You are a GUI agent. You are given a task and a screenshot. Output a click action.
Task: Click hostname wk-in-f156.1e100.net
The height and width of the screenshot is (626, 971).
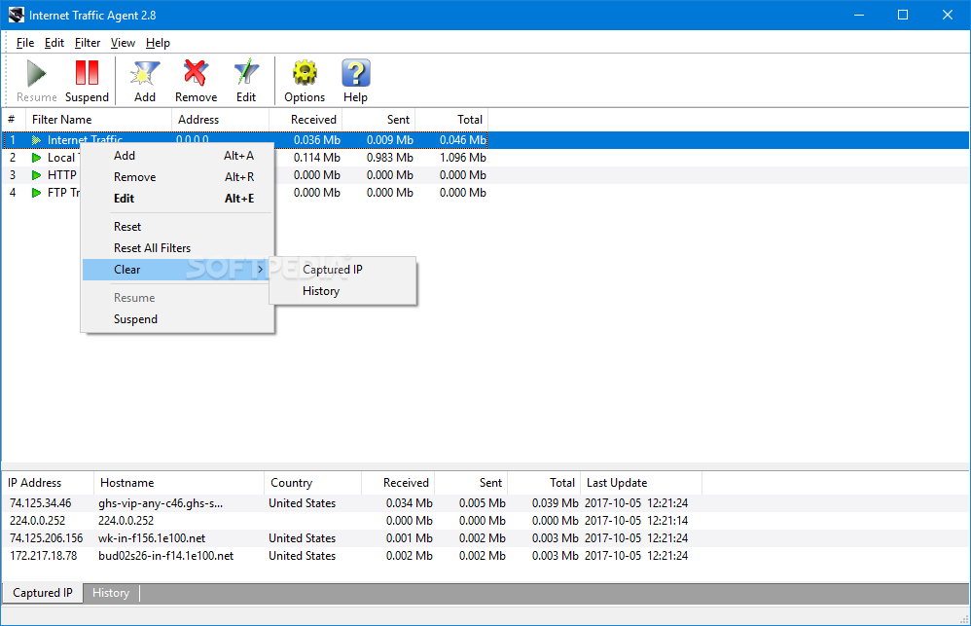pyautogui.click(x=152, y=538)
